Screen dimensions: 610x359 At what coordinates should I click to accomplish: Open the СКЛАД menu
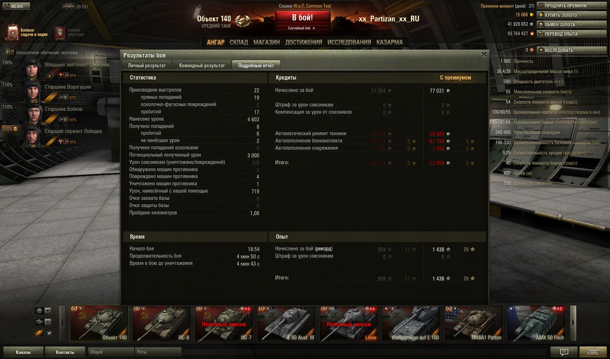(239, 42)
